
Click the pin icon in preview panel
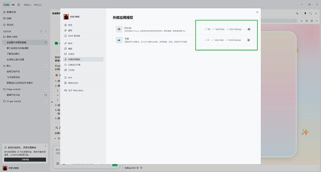coord(305,13)
